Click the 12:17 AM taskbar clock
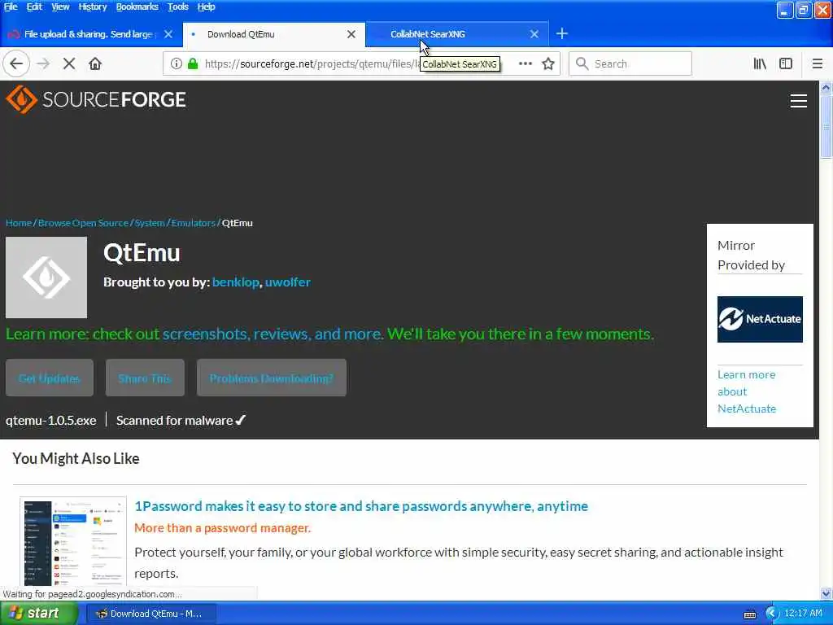Screen dimensions: 833x625 (803, 614)
